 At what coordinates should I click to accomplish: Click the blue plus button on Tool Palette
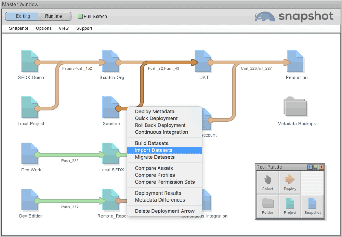pos(310,167)
